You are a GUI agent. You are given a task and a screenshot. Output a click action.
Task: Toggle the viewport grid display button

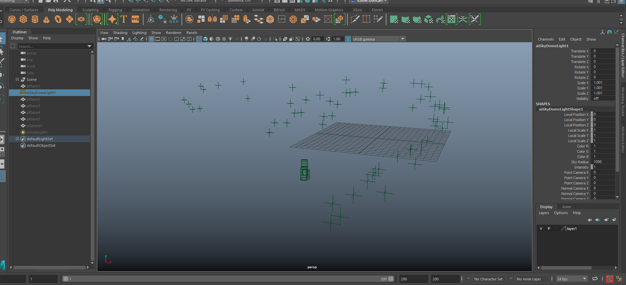point(151,39)
